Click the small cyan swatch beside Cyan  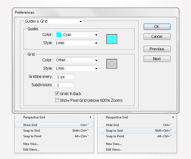[59, 35]
